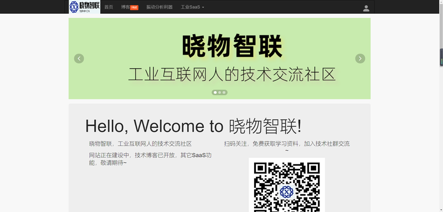Select first carousel indicator dot
The width and height of the screenshot is (443, 212).
pos(215,92)
